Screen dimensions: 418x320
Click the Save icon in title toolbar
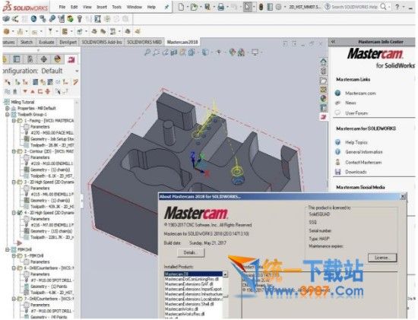[207, 7]
